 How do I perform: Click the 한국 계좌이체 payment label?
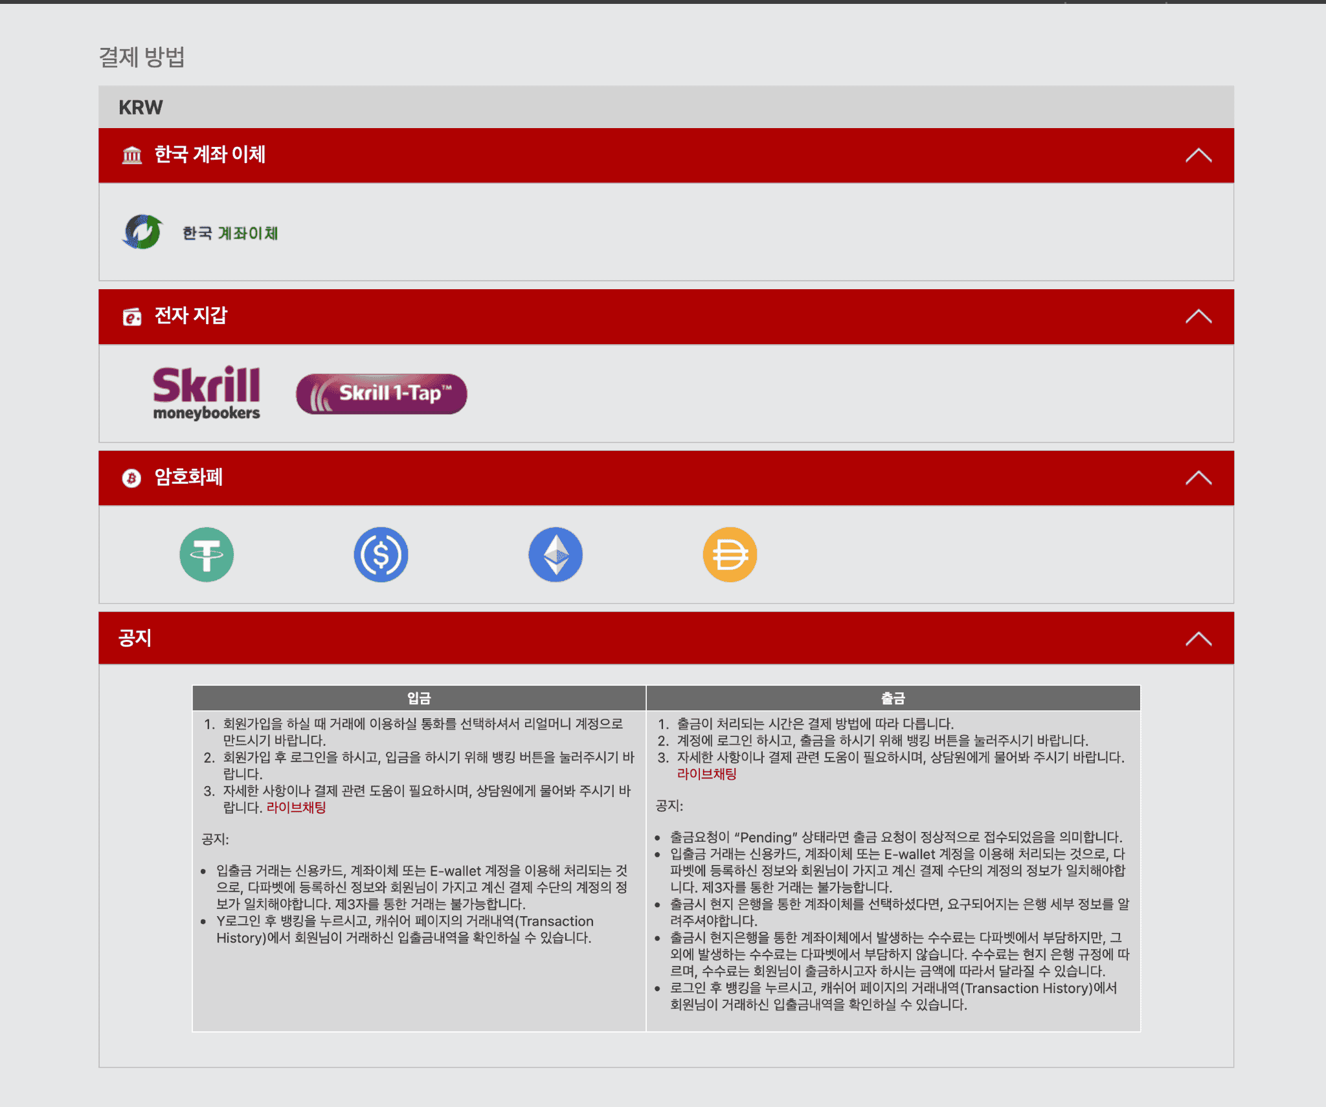[x=230, y=233]
